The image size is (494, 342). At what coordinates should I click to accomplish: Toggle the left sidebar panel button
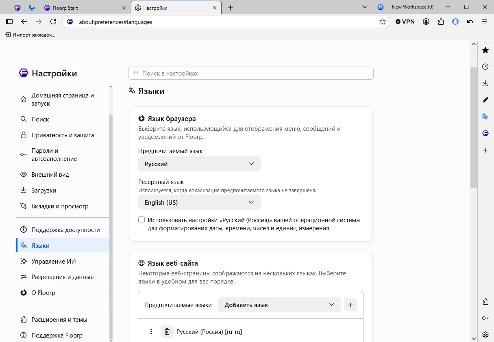click(x=9, y=22)
